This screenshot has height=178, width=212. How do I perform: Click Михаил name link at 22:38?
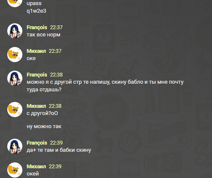click(x=36, y=106)
